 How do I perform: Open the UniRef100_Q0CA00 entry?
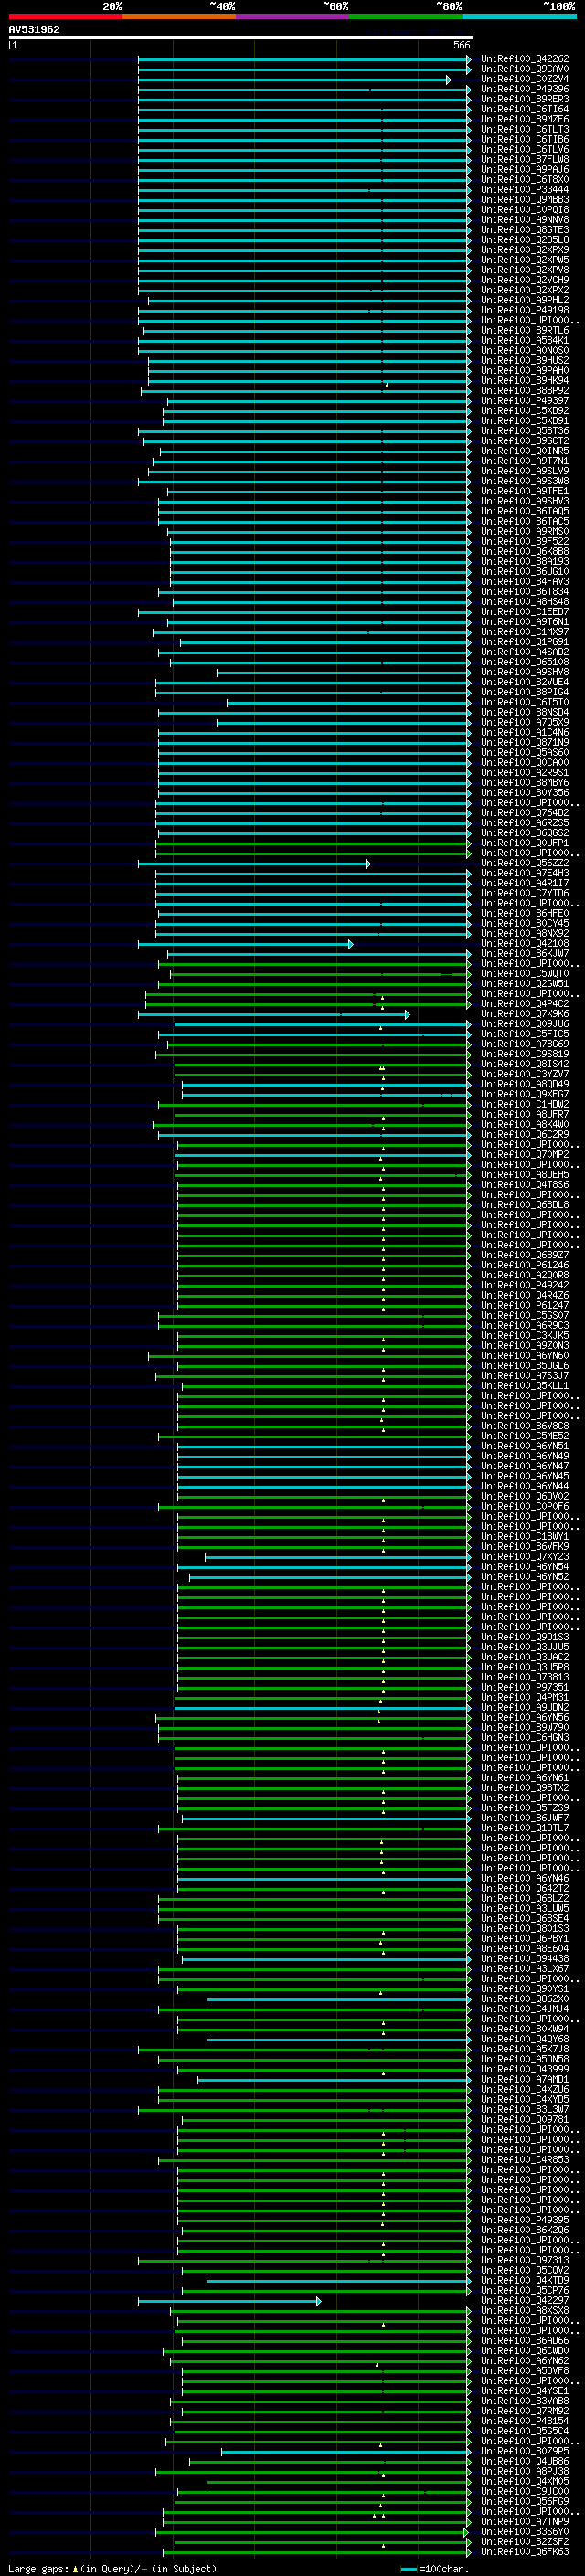coord(525,763)
